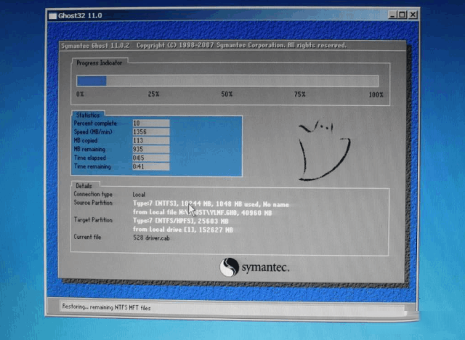Click the Time elapsed value 0:05
Image resolution: width=465 pixels, height=340 pixels.
pyautogui.click(x=151, y=158)
